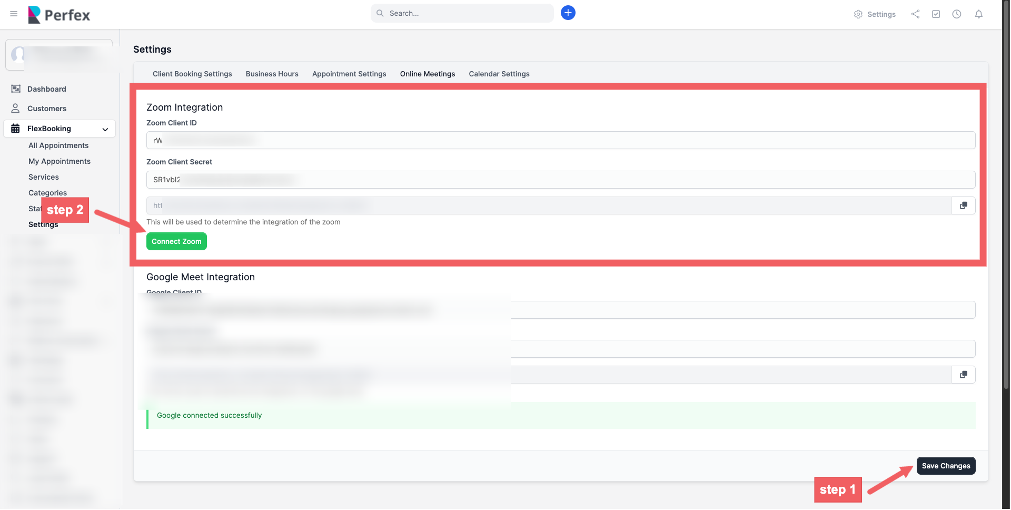The height and width of the screenshot is (510, 1011).
Task: Open the tasks checkmark icon
Action: [x=936, y=14]
